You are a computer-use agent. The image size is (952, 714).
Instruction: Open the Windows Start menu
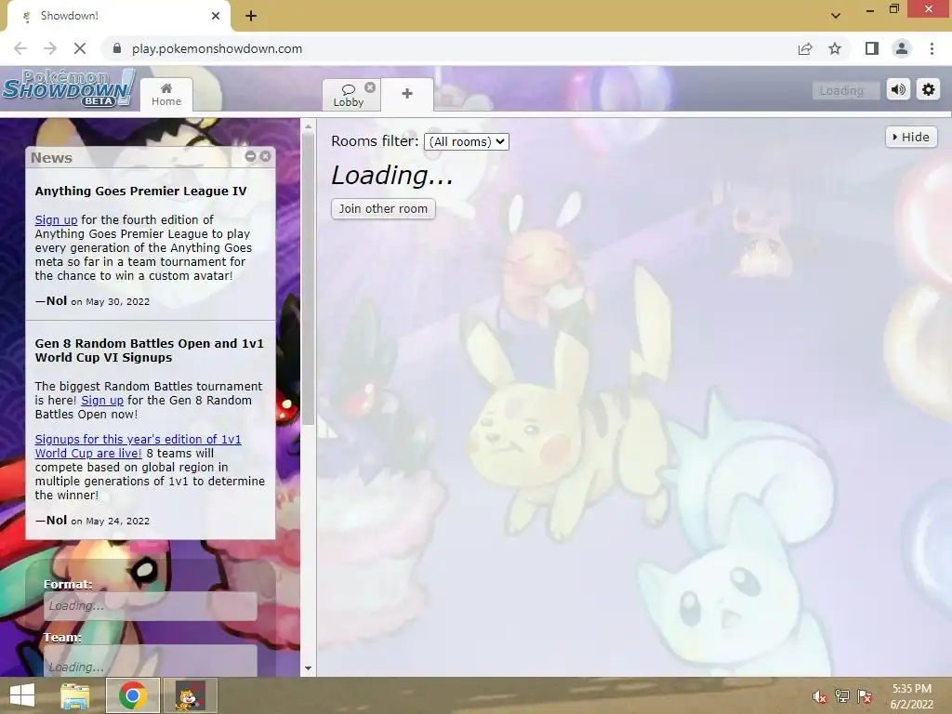click(22, 695)
